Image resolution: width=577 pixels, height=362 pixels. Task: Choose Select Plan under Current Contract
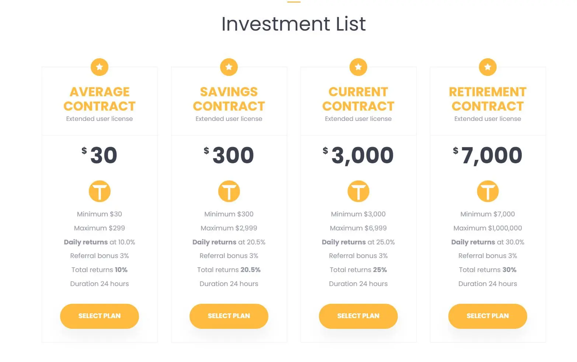tap(358, 316)
